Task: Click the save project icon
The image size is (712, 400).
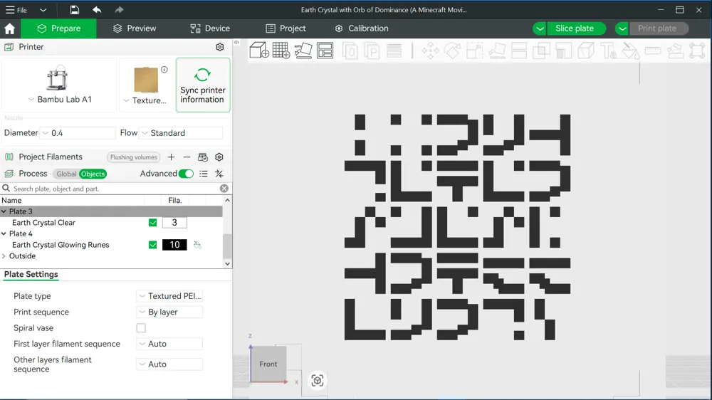Action: pyautogui.click(x=75, y=9)
